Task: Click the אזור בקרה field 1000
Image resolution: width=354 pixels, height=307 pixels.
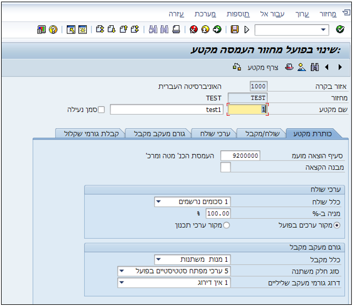Action: 259,86
